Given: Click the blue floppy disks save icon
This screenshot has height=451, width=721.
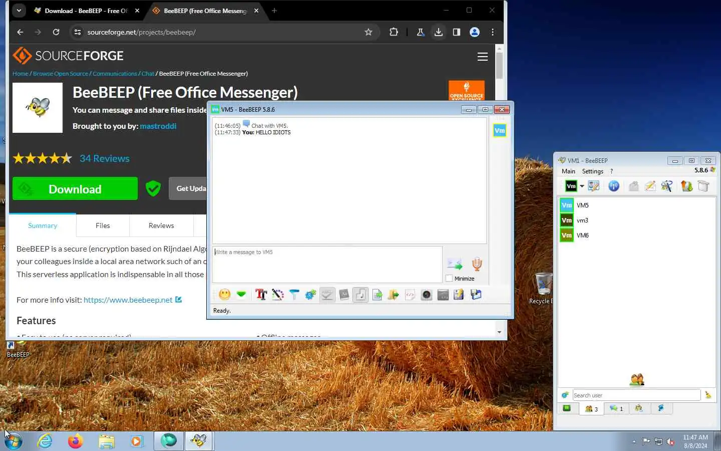Looking at the screenshot, I should coord(476,295).
